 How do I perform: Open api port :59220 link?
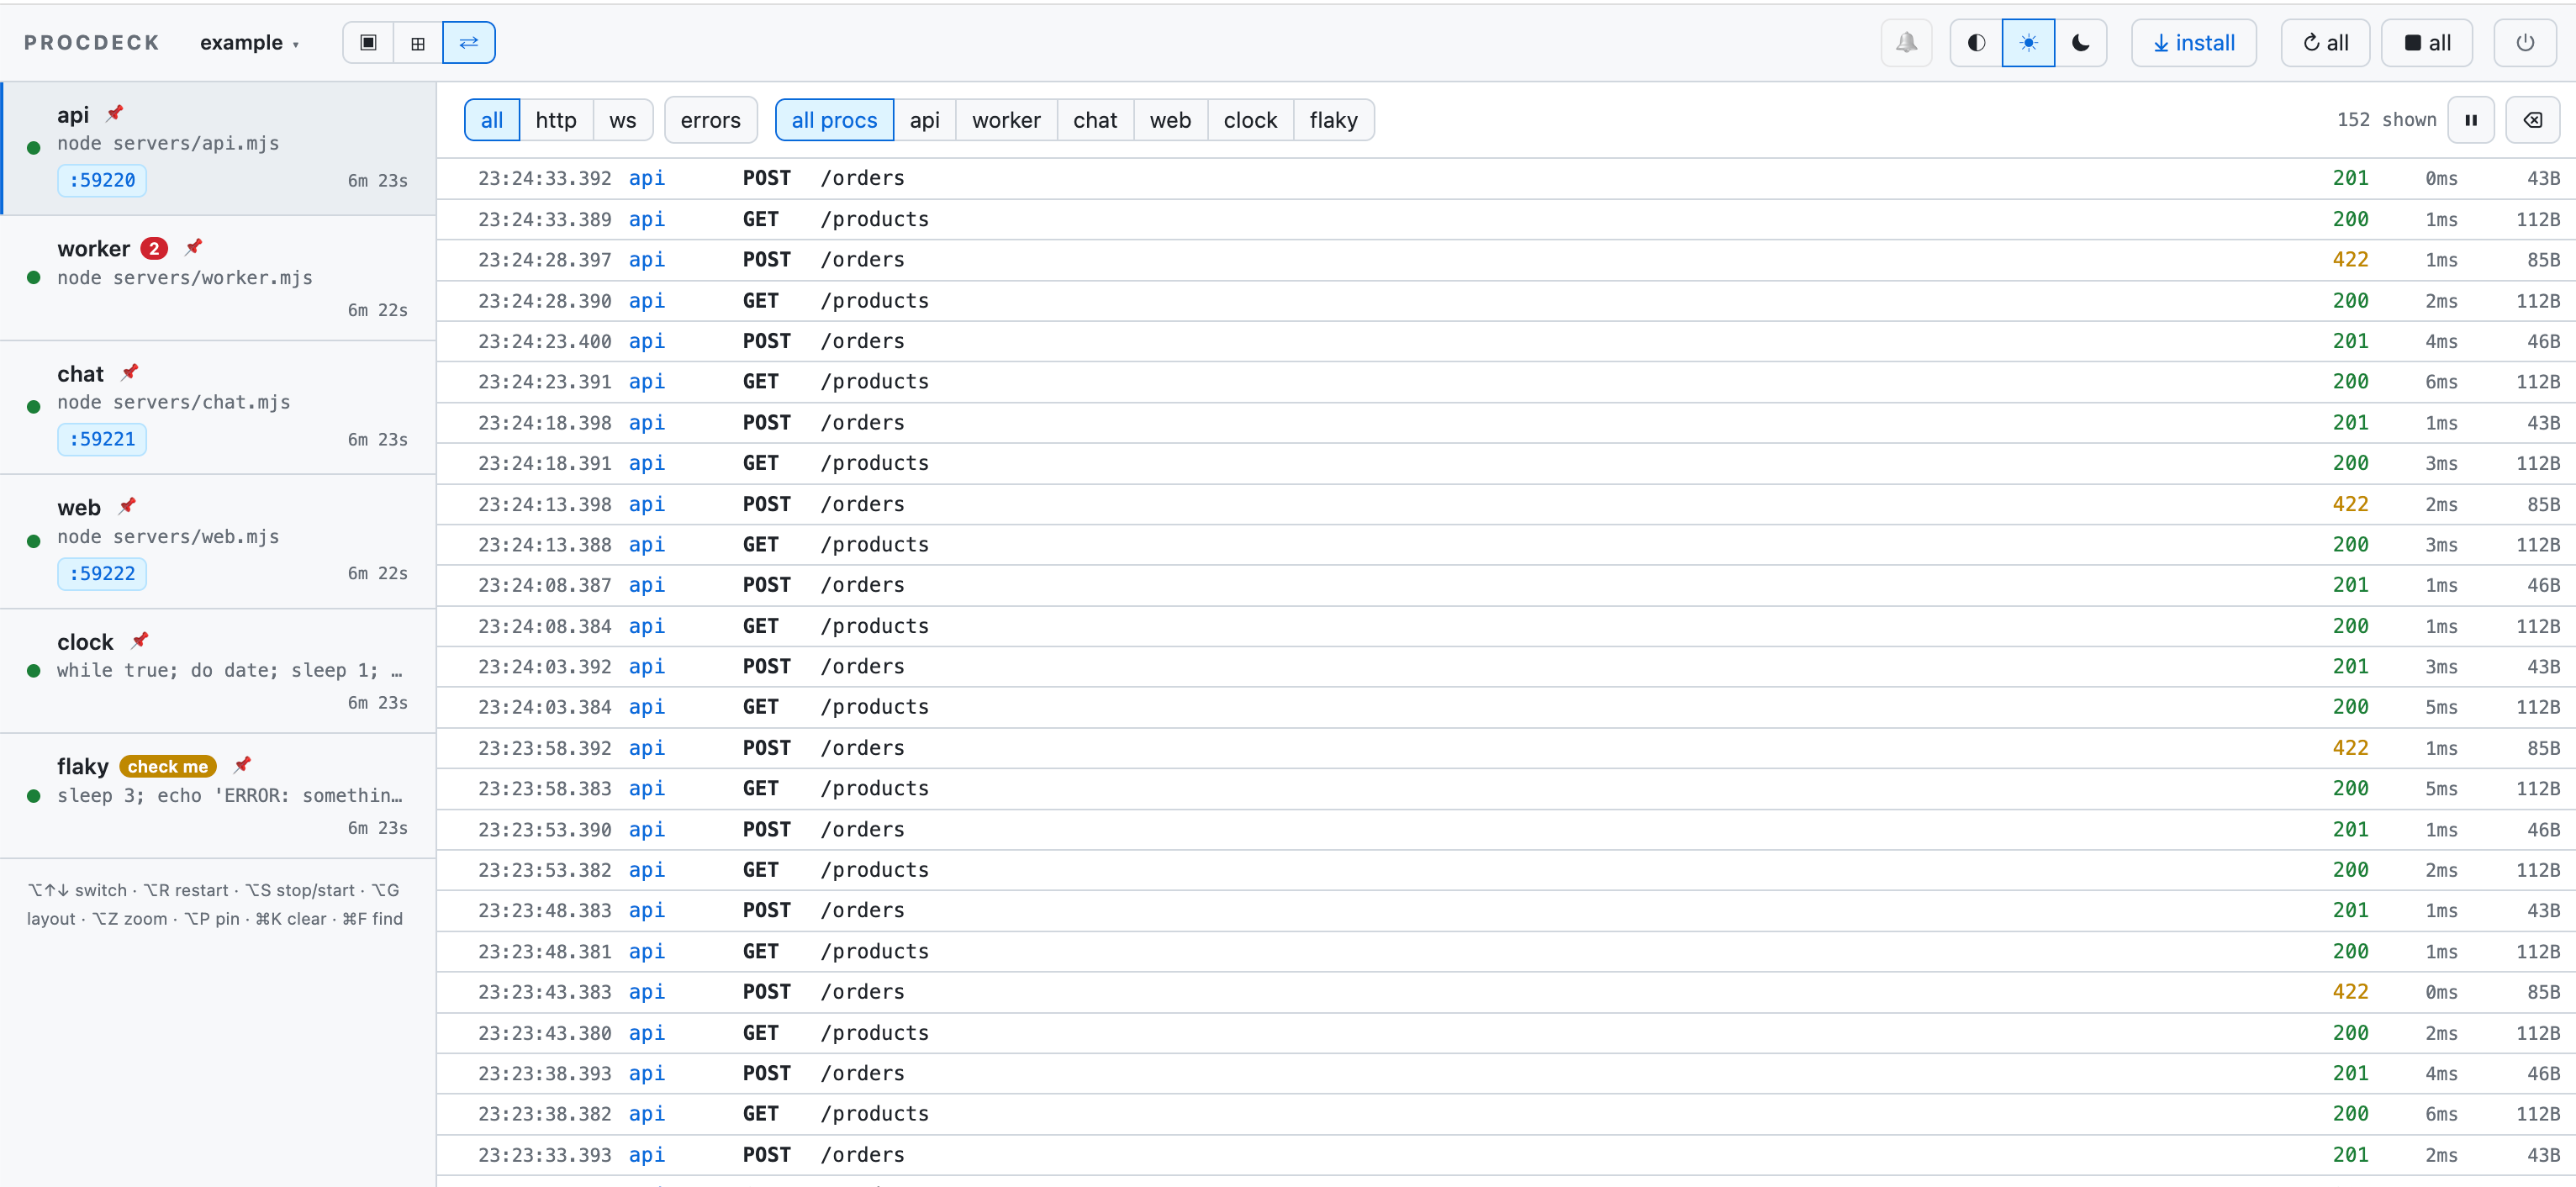[102, 180]
